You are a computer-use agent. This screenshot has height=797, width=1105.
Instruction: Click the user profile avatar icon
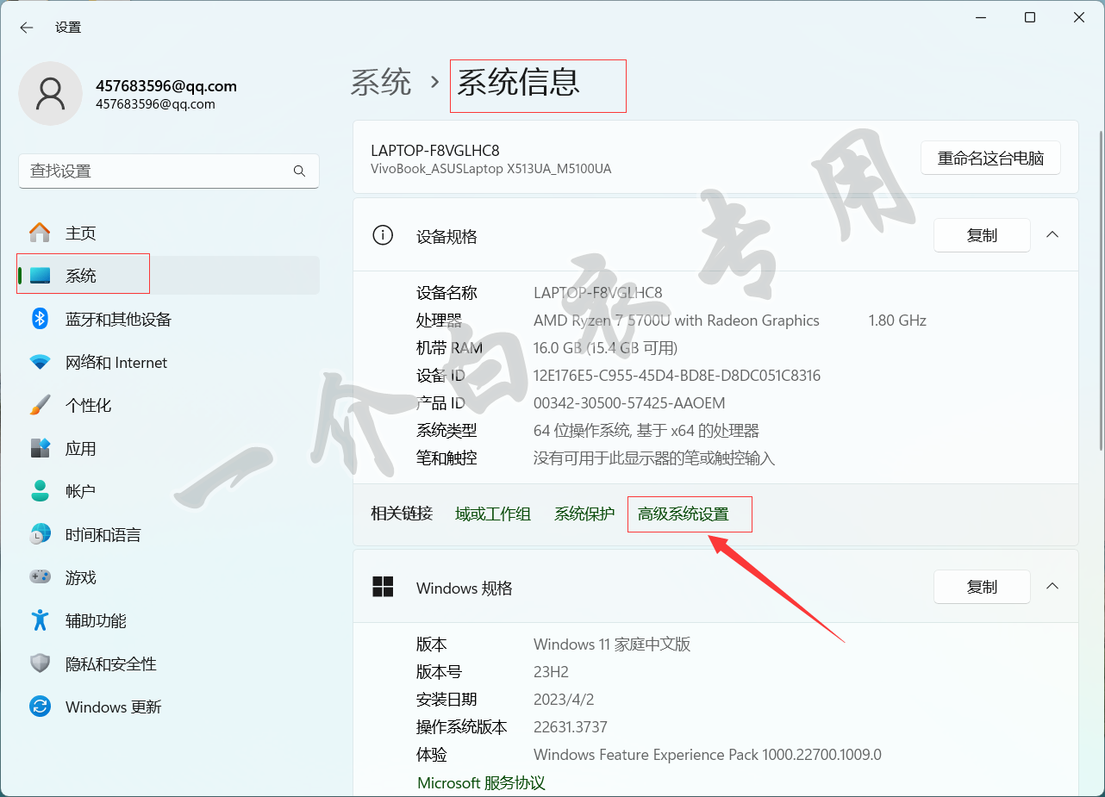click(x=51, y=94)
